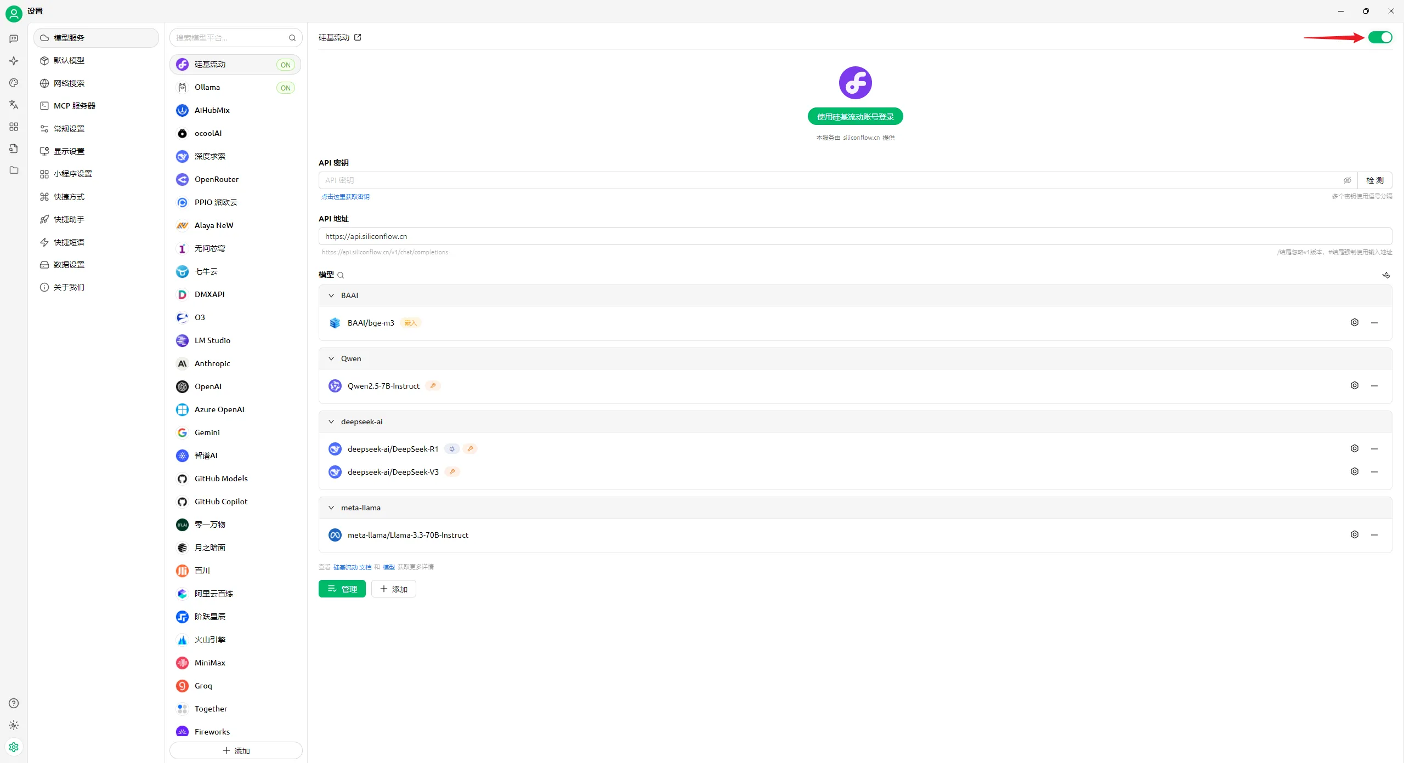Open the translate icon in left sidebar
1404x763 pixels.
coord(14,105)
